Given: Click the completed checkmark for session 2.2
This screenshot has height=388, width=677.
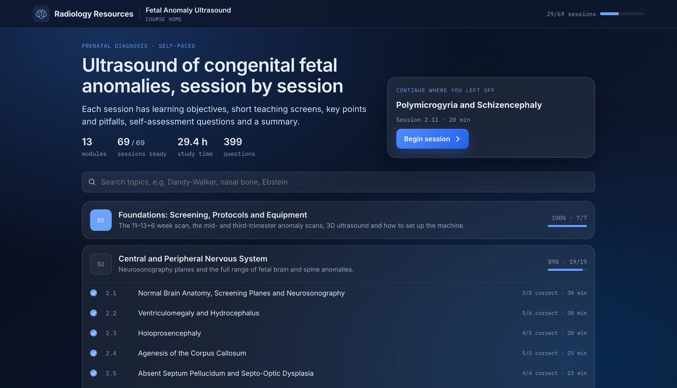Looking at the screenshot, I should (x=94, y=313).
